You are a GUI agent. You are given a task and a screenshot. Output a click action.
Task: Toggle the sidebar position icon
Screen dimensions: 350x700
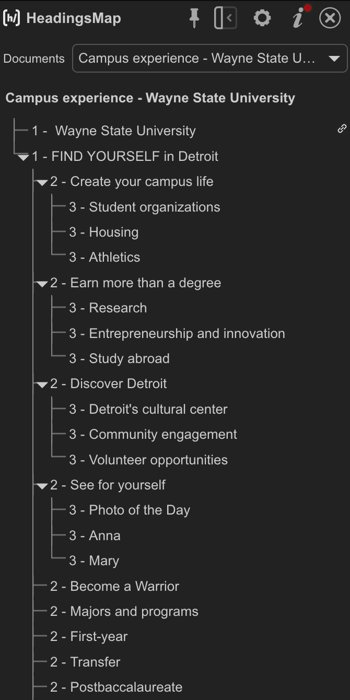click(x=225, y=18)
